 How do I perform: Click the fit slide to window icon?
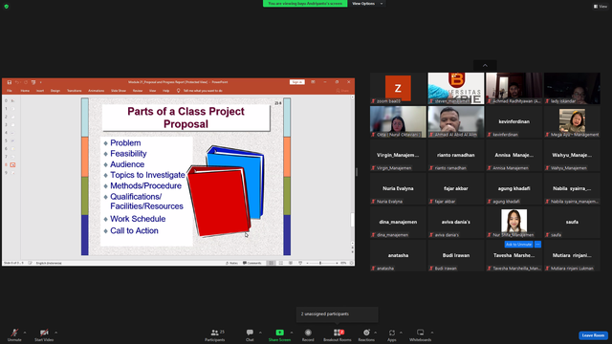tap(351, 263)
